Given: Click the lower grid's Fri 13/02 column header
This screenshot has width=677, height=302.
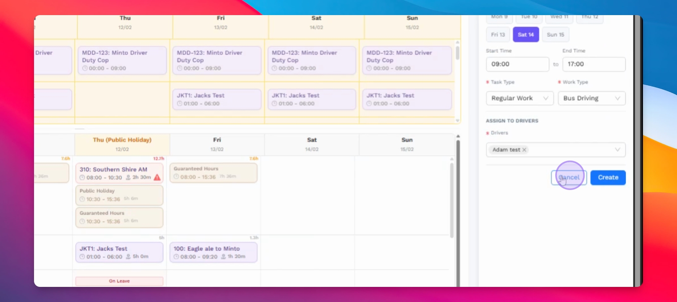Looking at the screenshot, I should click(x=217, y=144).
